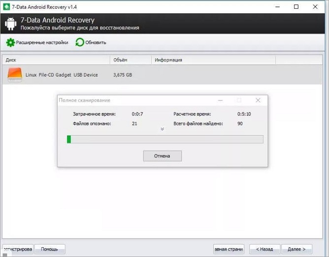Minimize the 7-Data Android Recovery main window
Viewport: 329px width, 257px height.
pyautogui.click(x=278, y=7)
